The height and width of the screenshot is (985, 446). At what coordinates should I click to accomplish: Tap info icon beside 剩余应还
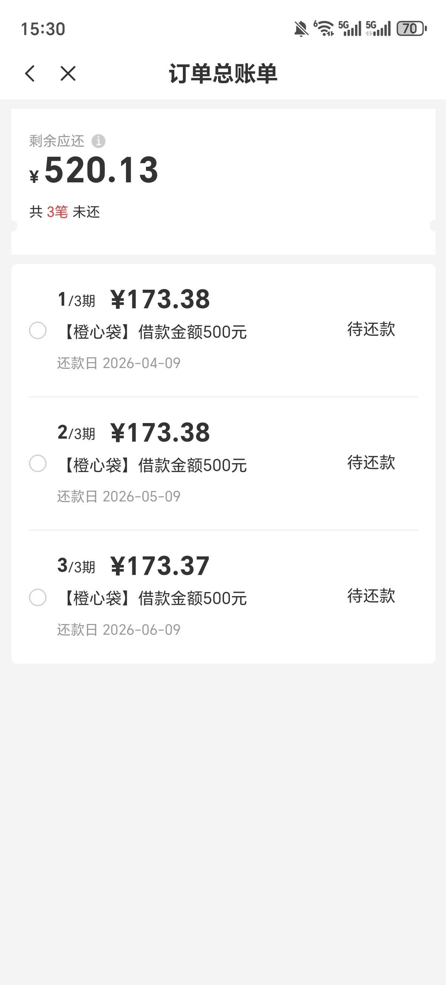coord(98,141)
